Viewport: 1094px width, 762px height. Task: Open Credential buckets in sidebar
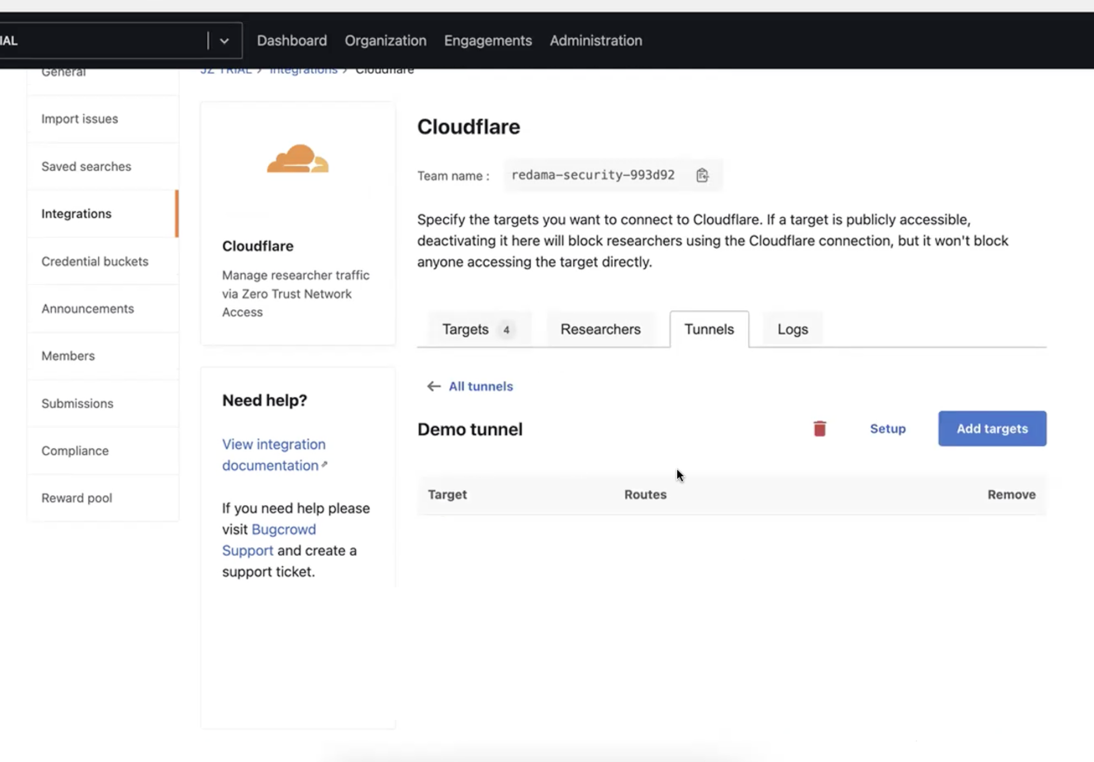103,262
